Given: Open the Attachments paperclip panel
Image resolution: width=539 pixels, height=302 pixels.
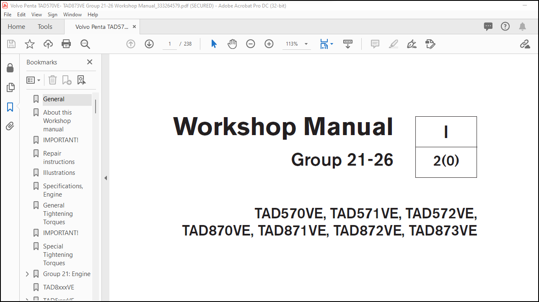Looking at the screenshot, I should [x=10, y=126].
